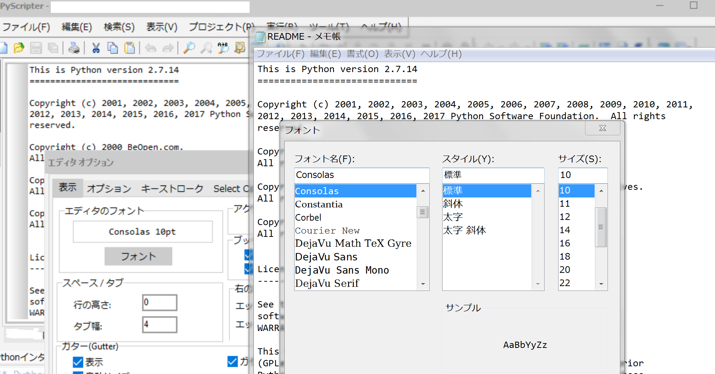Click the Print toolbar icon
Screen dimensions: 715x374
coord(74,48)
